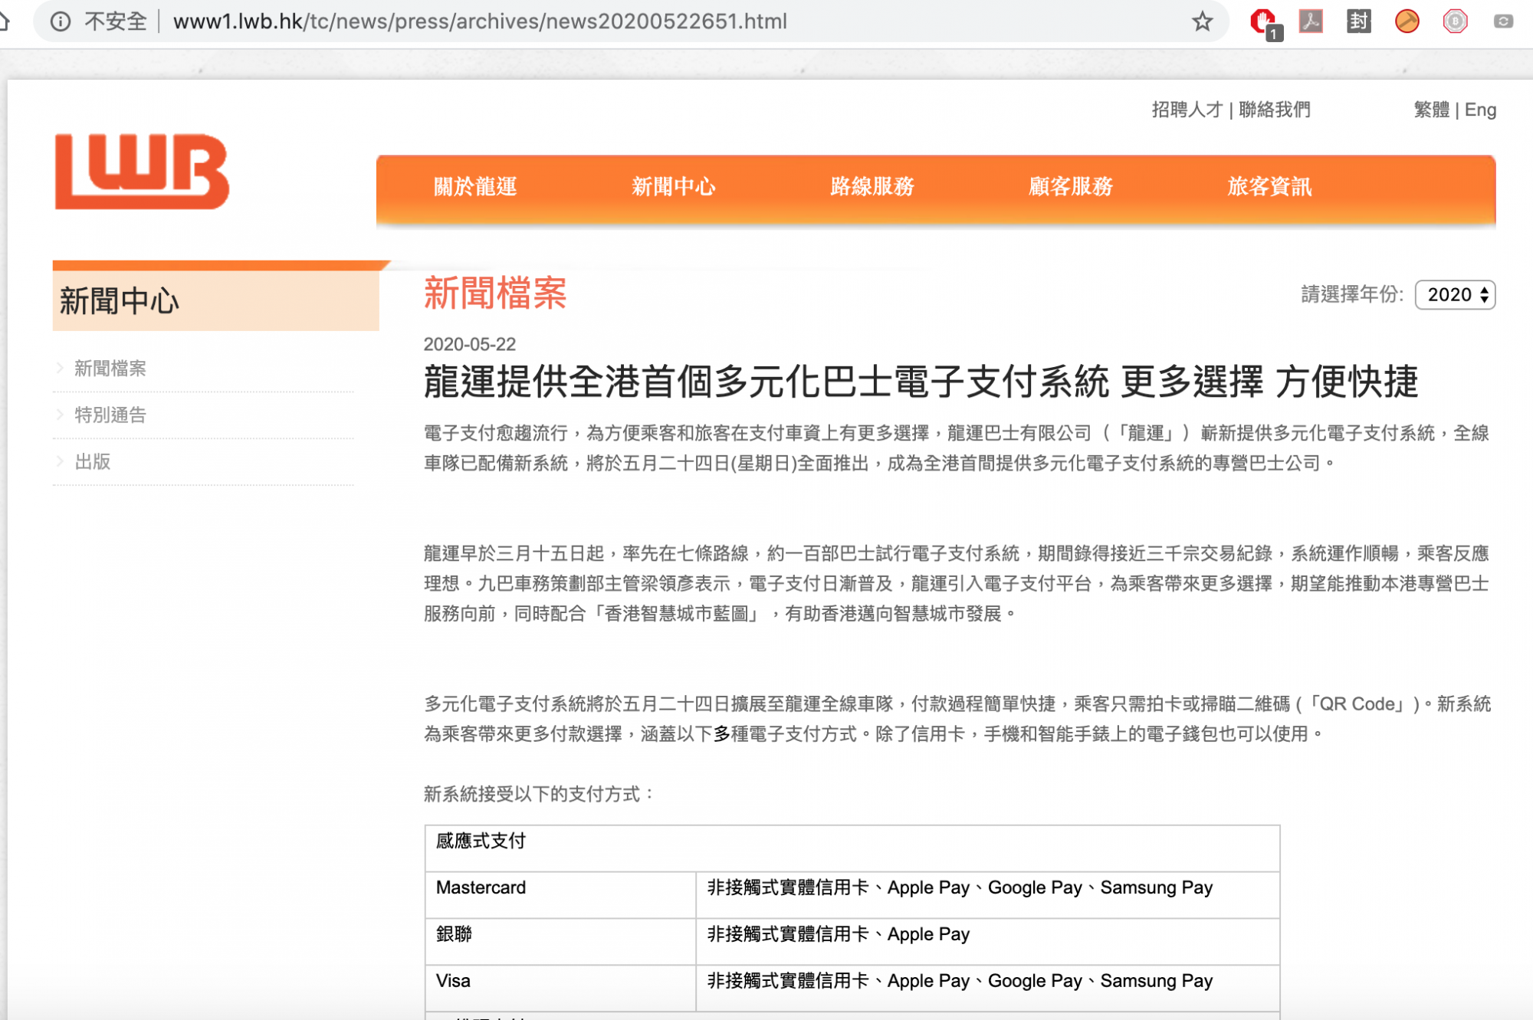Open the year selection dropdown showing 2020

pyautogui.click(x=1455, y=295)
